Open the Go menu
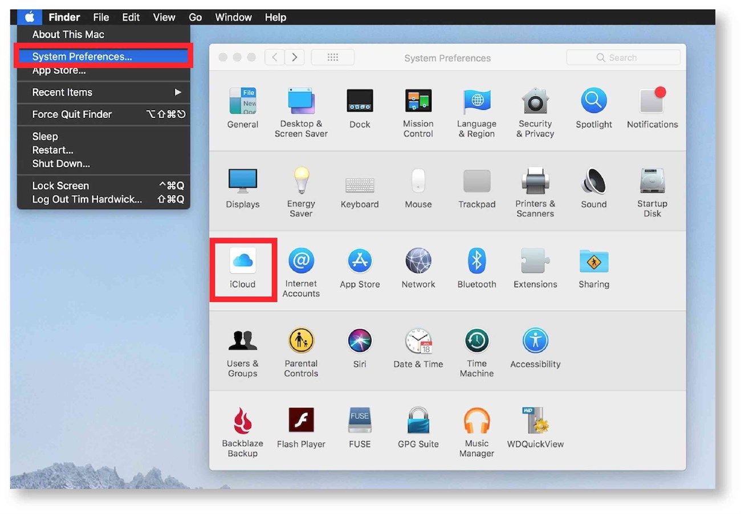The image size is (741, 514). (195, 17)
